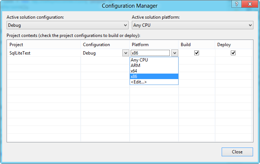Expand the project Configuration Debug dropdown arrow
Screen dimensions: 260x164
125,53
